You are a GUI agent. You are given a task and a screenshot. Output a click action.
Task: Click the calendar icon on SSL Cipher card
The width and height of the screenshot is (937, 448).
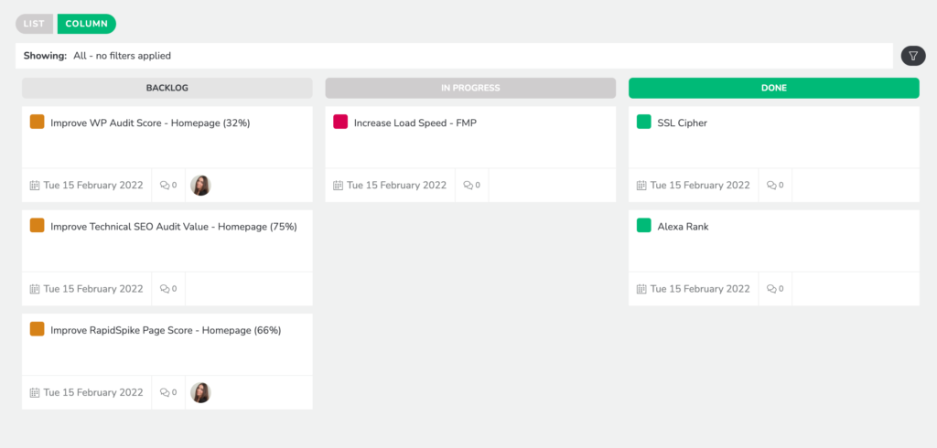[641, 186]
